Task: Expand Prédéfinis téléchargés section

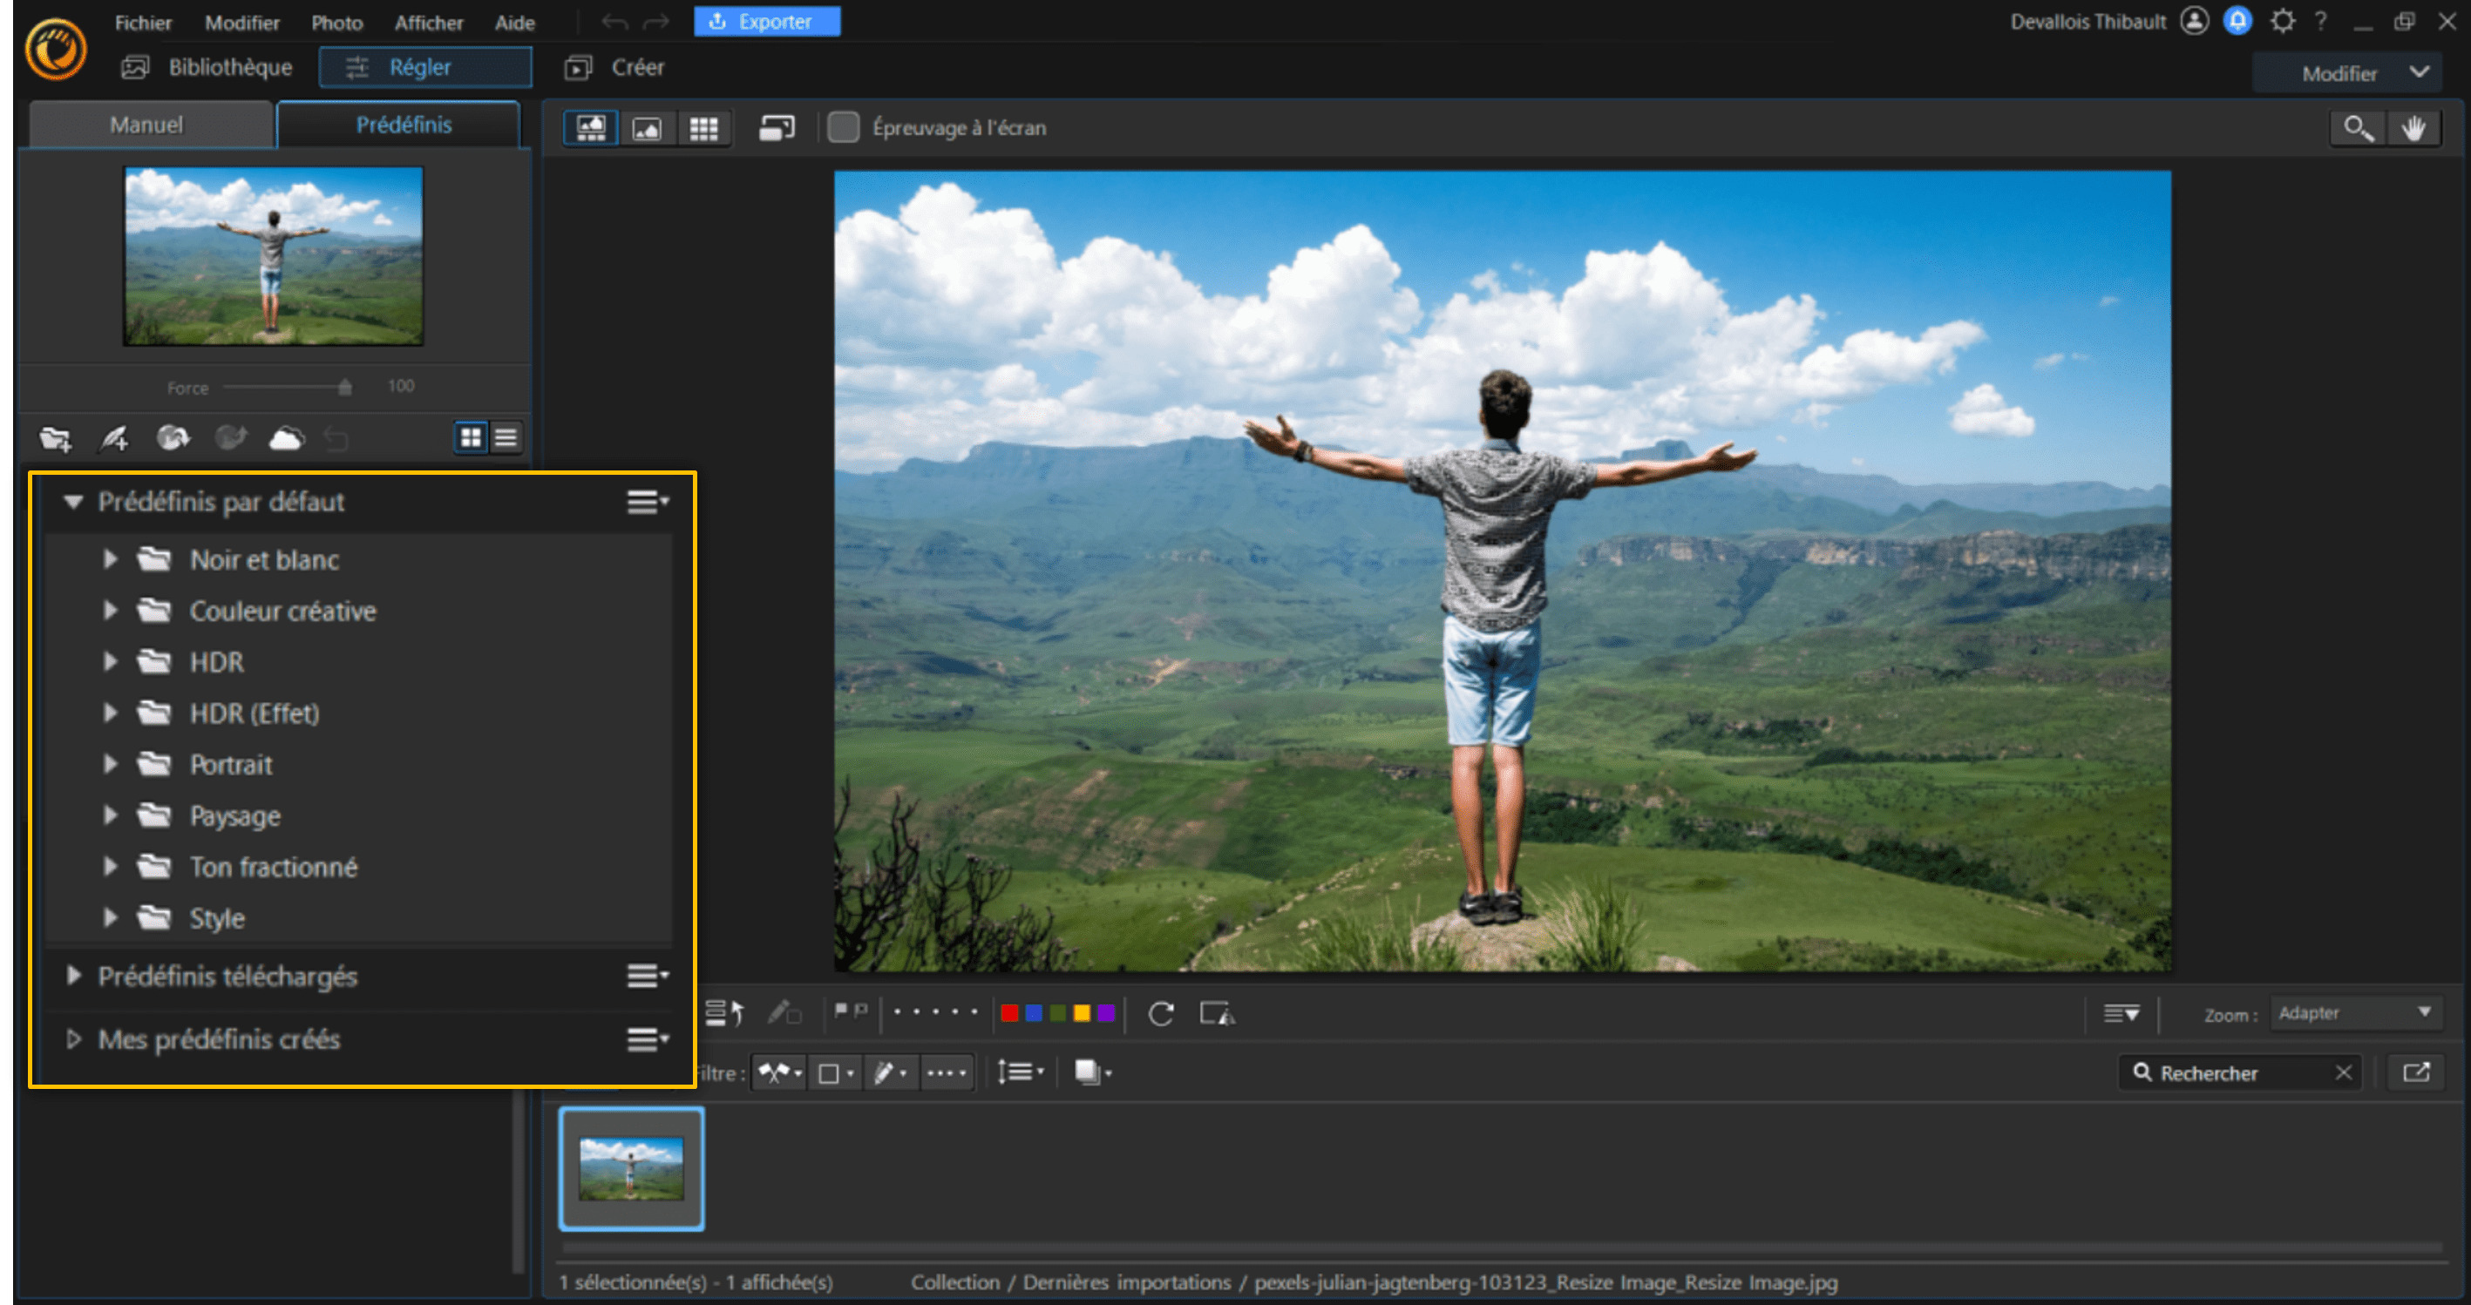Action: click(74, 976)
